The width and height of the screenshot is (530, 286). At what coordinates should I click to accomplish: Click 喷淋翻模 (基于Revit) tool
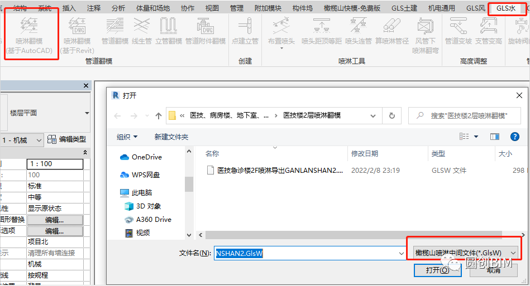[x=77, y=36]
